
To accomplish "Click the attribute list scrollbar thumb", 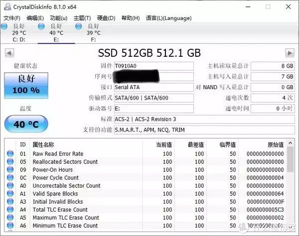I will point(290,160).
